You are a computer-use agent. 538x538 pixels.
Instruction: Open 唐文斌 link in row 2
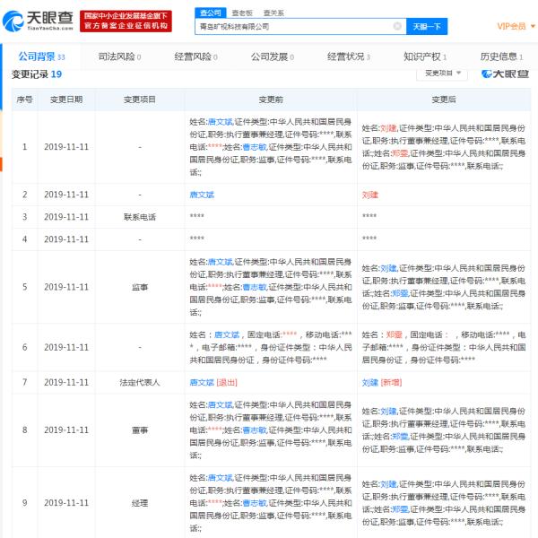click(x=202, y=195)
